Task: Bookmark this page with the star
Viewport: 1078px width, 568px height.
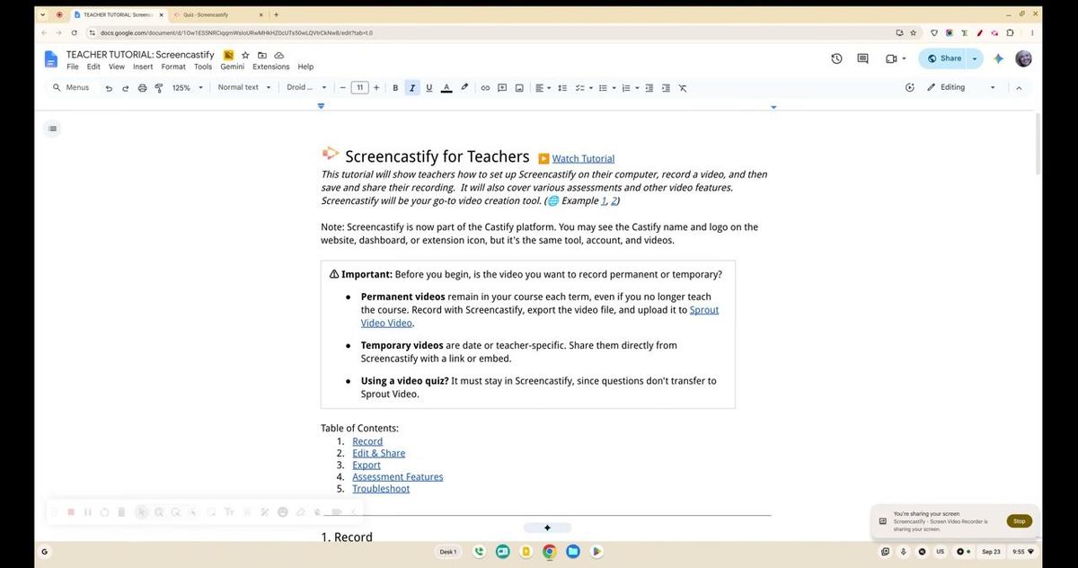Action: tap(914, 32)
